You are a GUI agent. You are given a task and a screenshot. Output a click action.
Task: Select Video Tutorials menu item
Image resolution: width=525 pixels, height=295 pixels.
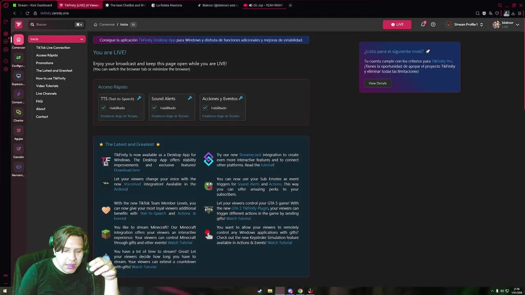(47, 86)
